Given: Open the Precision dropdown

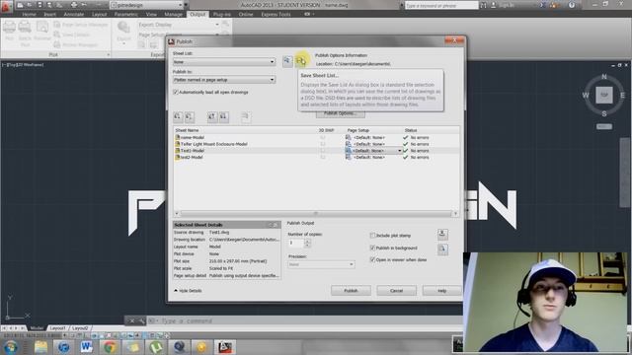Looking at the screenshot, I should pos(321,264).
